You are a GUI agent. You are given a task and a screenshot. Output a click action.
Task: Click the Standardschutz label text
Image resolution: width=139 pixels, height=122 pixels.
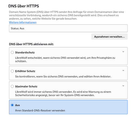pos(25,52)
